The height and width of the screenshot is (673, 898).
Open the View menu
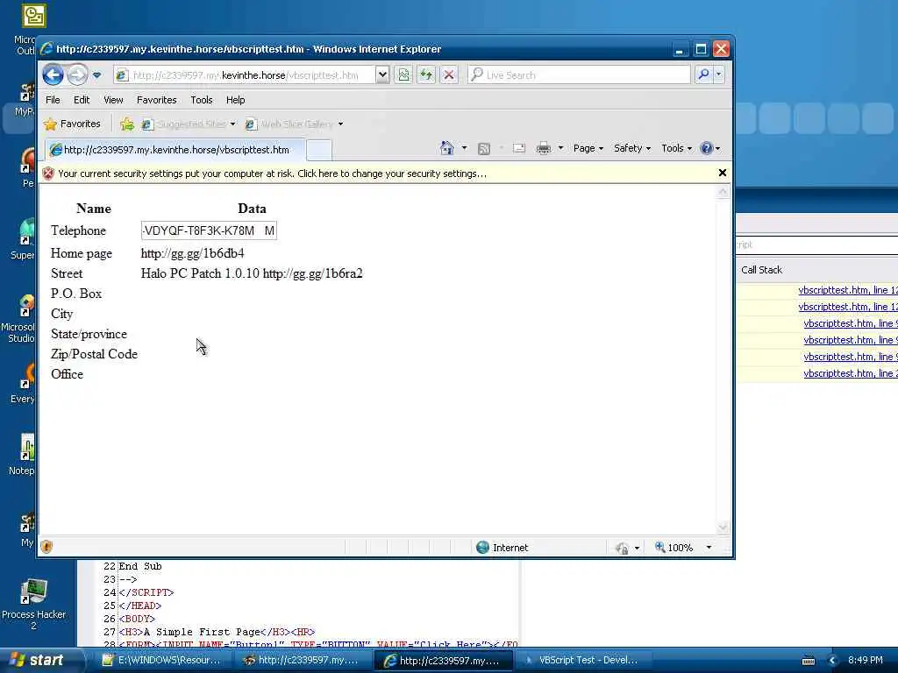coord(113,100)
